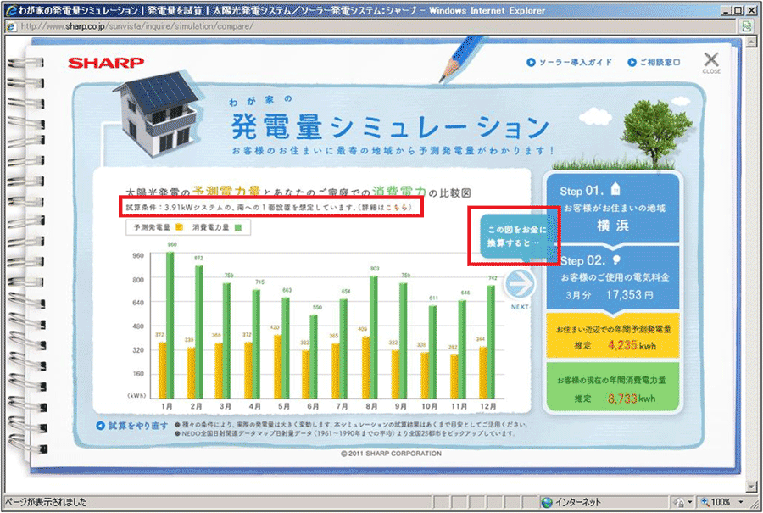This screenshot has height=513, width=763.
Task: Click the yellow 予測発電量 legend swatch
Action: 181,228
